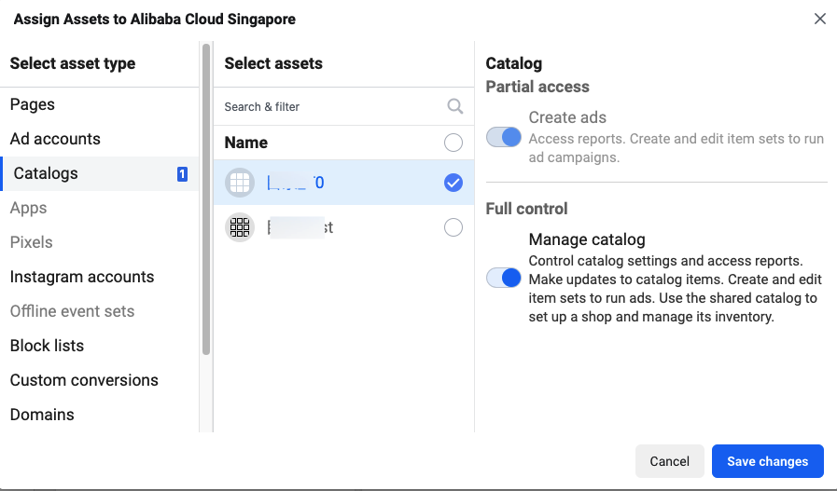Screen dimensions: 837x491
Task: Open Block lists asset type
Action: (47, 346)
